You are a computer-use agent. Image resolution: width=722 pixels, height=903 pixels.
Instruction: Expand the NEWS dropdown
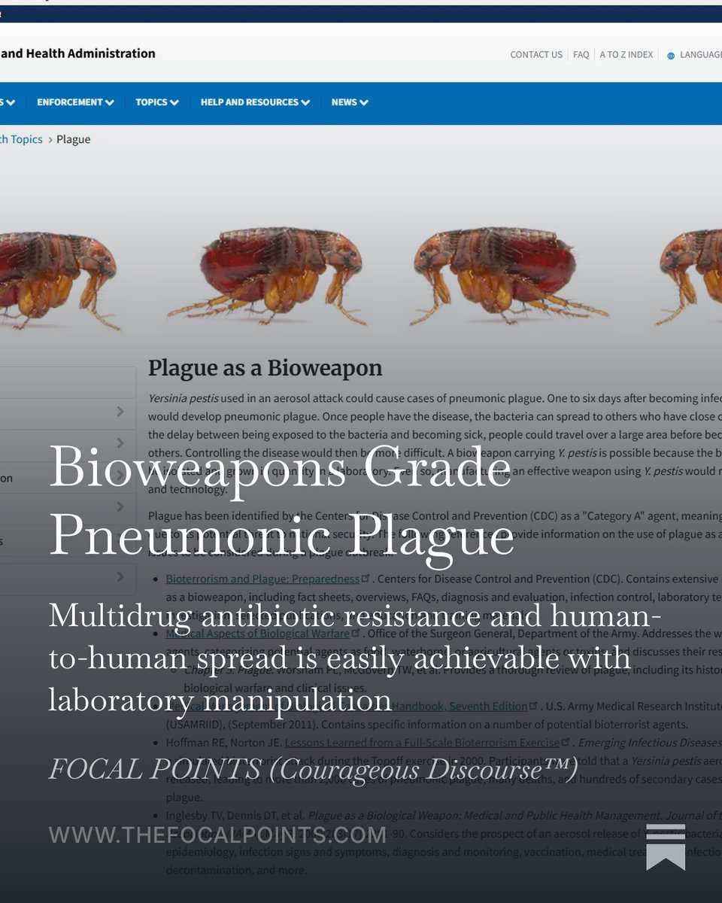click(x=350, y=102)
